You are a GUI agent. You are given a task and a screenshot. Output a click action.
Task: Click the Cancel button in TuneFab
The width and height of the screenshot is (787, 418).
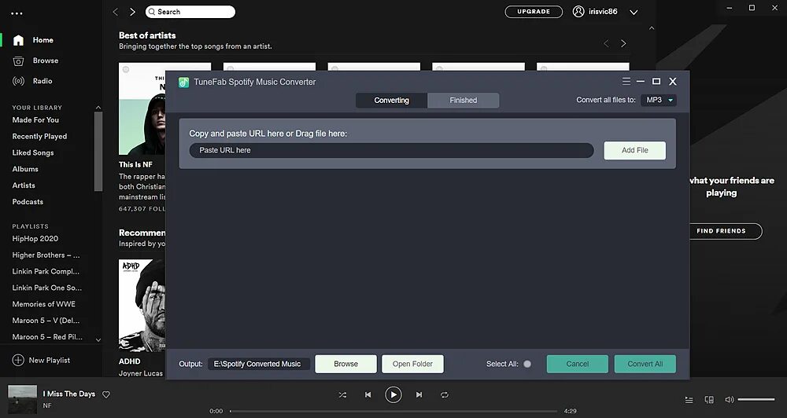577,364
